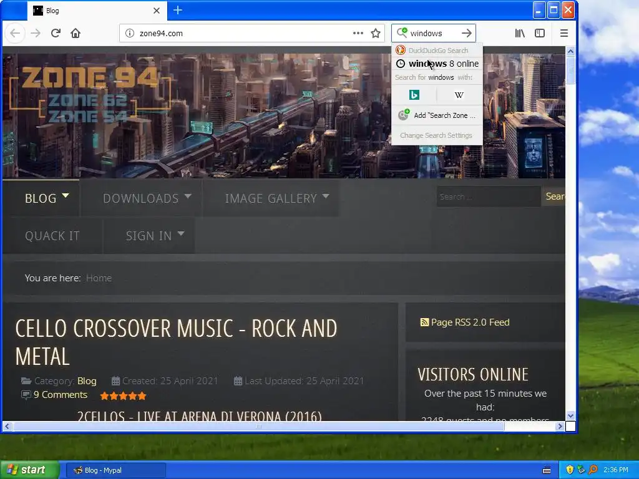Click the network connection tray icon

[581, 470]
